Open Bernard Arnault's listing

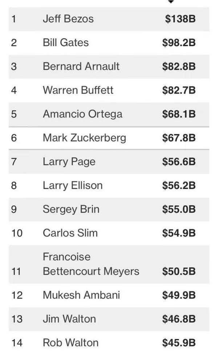pos(109,66)
